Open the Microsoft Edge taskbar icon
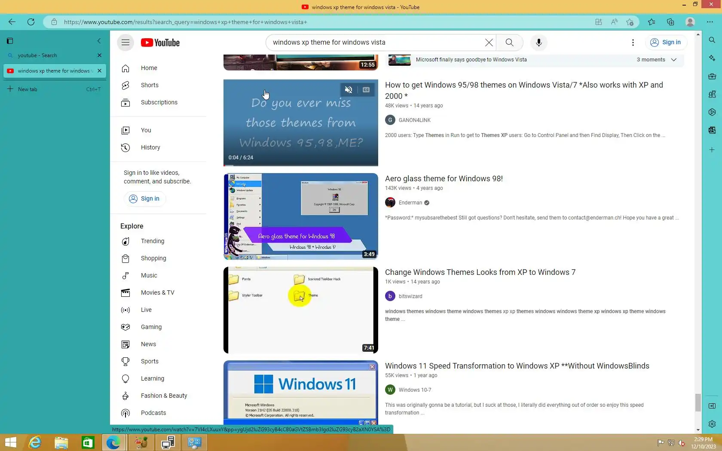722x451 pixels. [114, 442]
